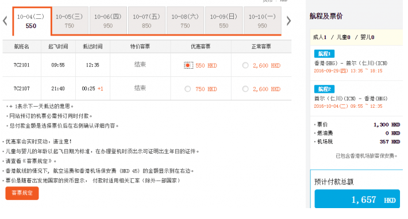
Task: Go to next dates with right arrow
Action: tap(288, 21)
